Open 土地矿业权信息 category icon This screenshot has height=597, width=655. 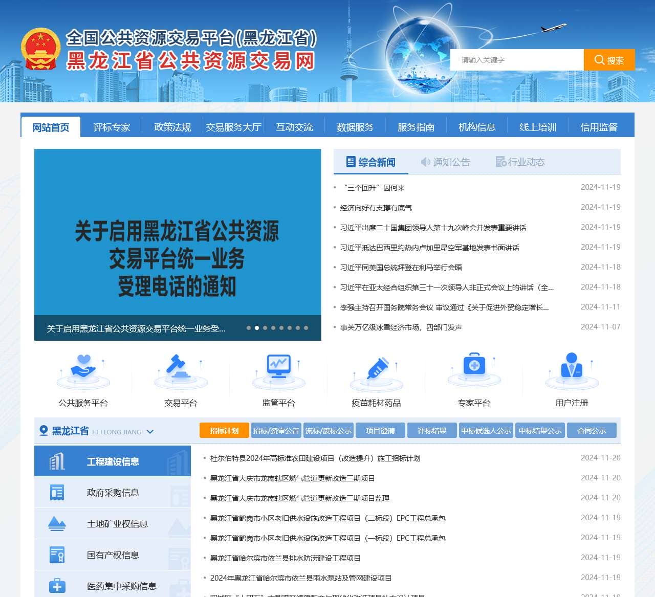[57, 523]
